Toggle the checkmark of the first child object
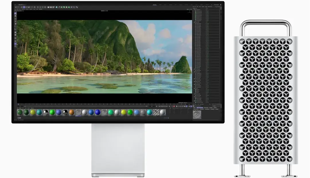This screenshot has height=178, width=310. pos(208,11)
